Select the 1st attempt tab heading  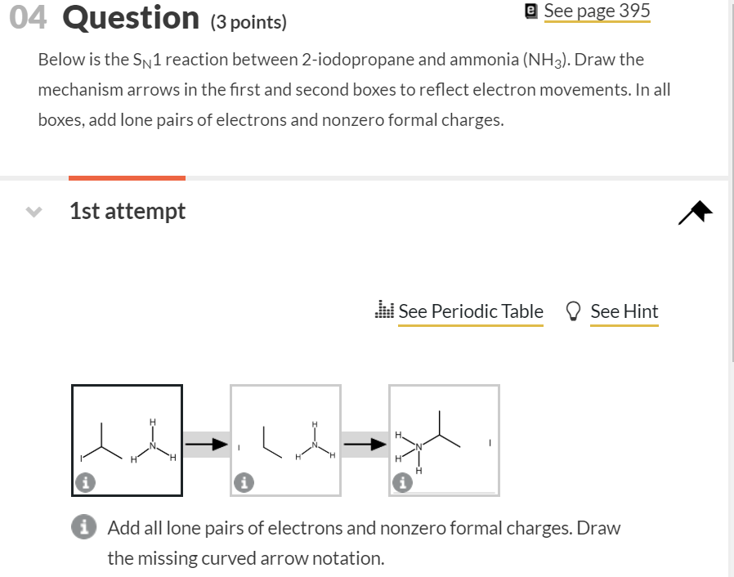[x=128, y=211]
